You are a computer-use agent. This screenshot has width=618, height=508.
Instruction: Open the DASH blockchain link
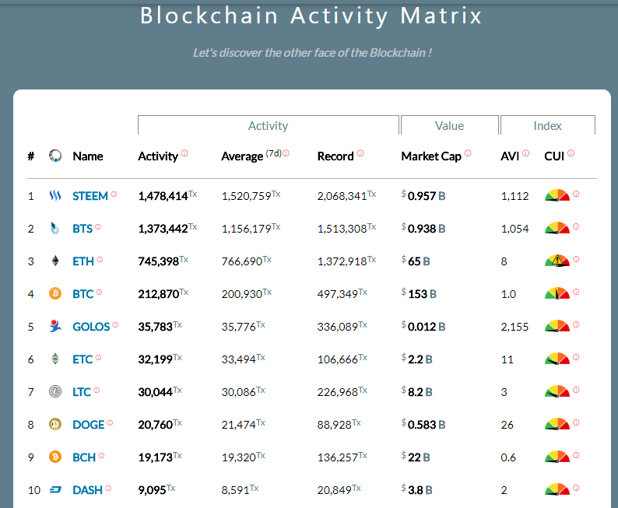point(87,490)
